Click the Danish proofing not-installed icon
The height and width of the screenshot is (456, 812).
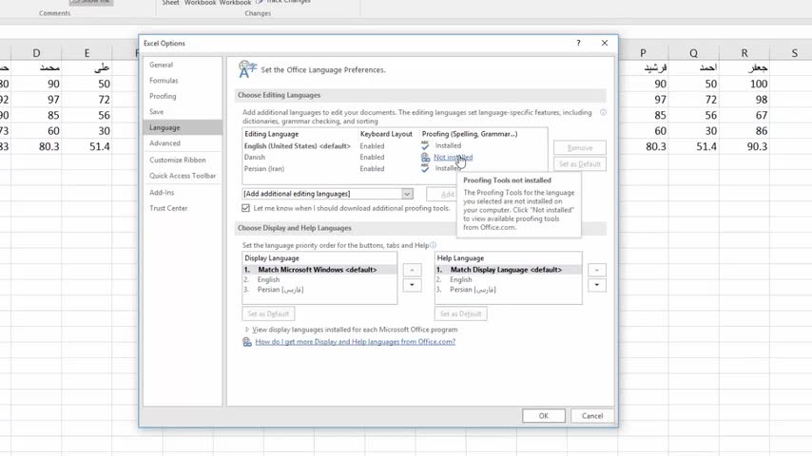[x=425, y=157]
